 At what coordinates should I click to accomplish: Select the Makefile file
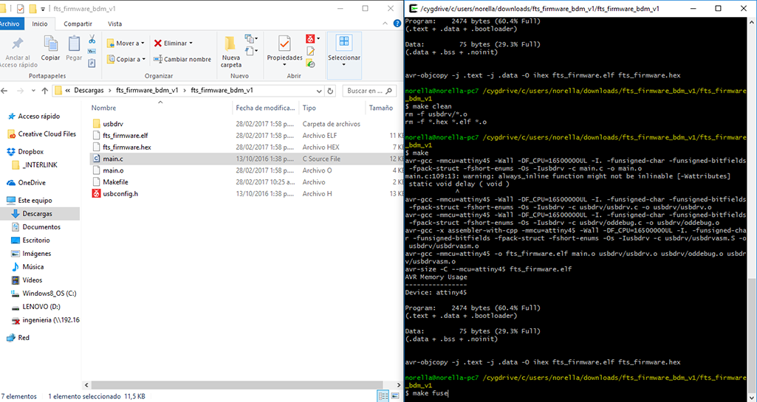coord(115,181)
